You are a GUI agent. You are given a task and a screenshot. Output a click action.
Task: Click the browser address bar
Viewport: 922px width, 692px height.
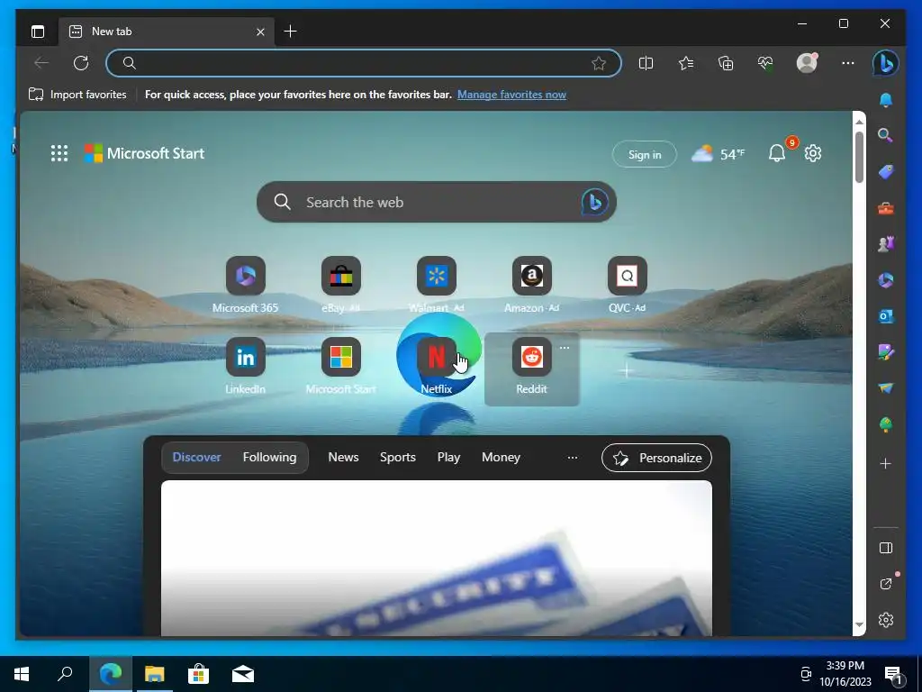pos(364,63)
